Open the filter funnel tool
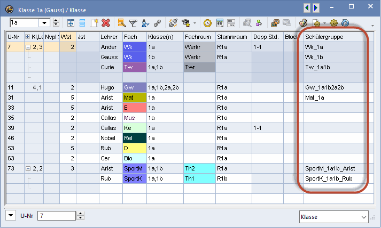The image size is (381, 228). pos(133,23)
